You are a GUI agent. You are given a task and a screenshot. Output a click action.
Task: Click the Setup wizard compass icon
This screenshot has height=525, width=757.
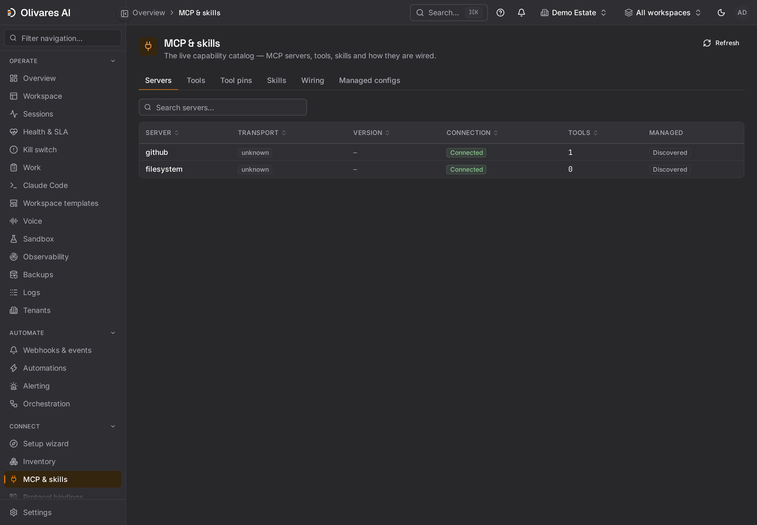pos(13,443)
